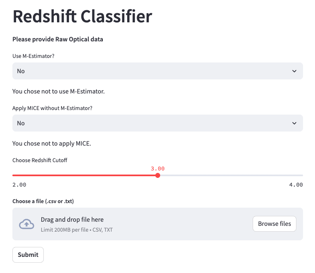Click the "Choose Redshift Cutoff" label
The image size is (315, 273).
(40, 160)
